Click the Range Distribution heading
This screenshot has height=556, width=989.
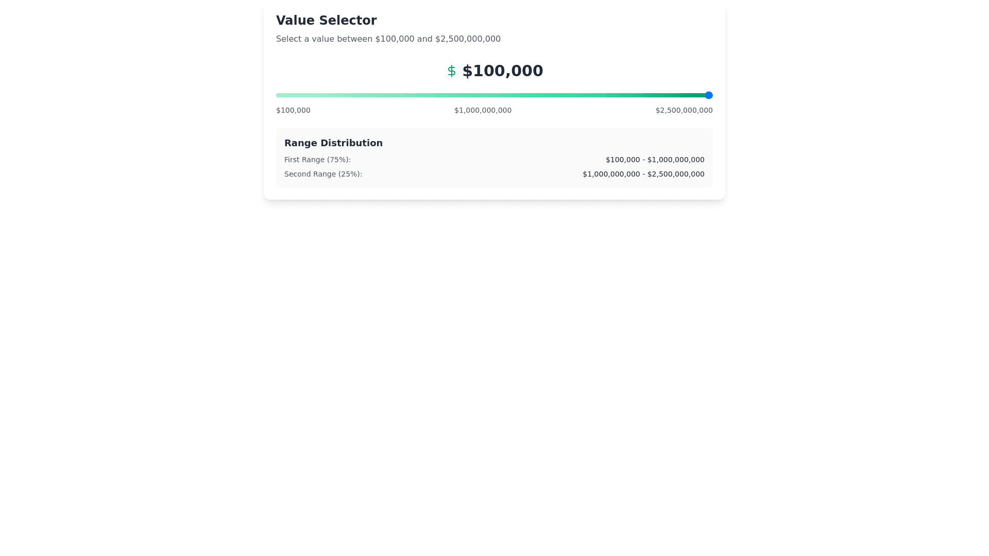(333, 143)
